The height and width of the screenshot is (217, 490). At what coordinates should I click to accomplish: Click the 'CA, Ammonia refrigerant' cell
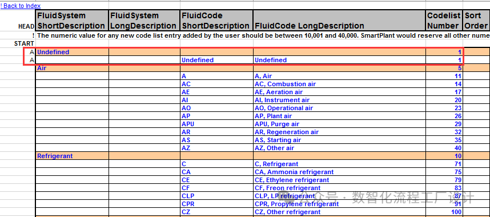[x=339, y=172]
